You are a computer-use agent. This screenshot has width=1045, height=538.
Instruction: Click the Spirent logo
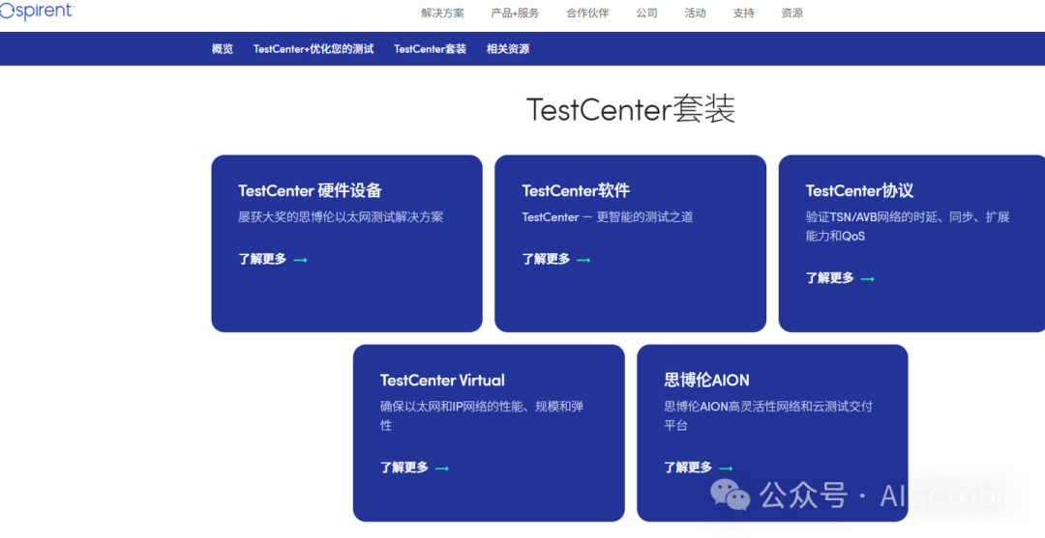click(x=37, y=11)
